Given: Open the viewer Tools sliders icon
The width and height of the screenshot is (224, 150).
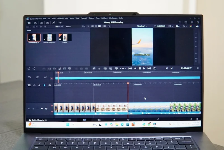Looking at the screenshot, I should (94, 69).
